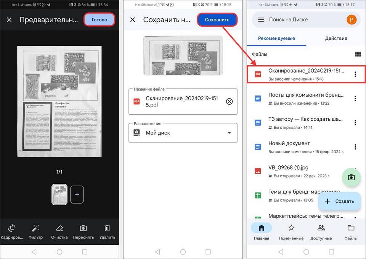Select the Очистка eraser tool

59,232
